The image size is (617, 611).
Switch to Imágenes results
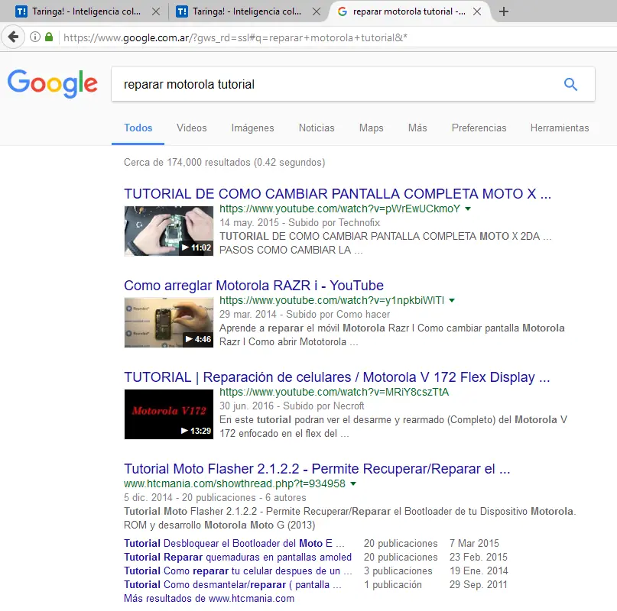252,128
